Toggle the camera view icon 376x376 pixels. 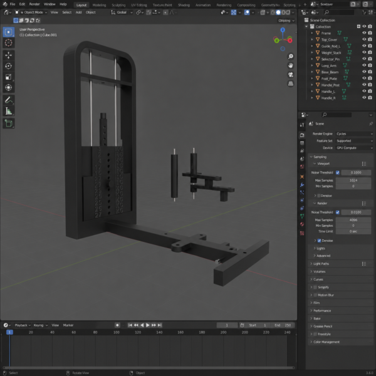click(291, 75)
